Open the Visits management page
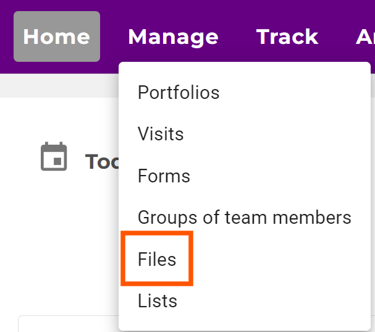The width and height of the screenshot is (375, 332). [x=161, y=134]
